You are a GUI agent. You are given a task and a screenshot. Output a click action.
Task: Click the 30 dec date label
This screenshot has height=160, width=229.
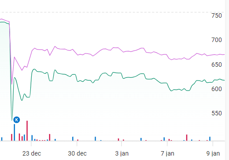(x=77, y=153)
